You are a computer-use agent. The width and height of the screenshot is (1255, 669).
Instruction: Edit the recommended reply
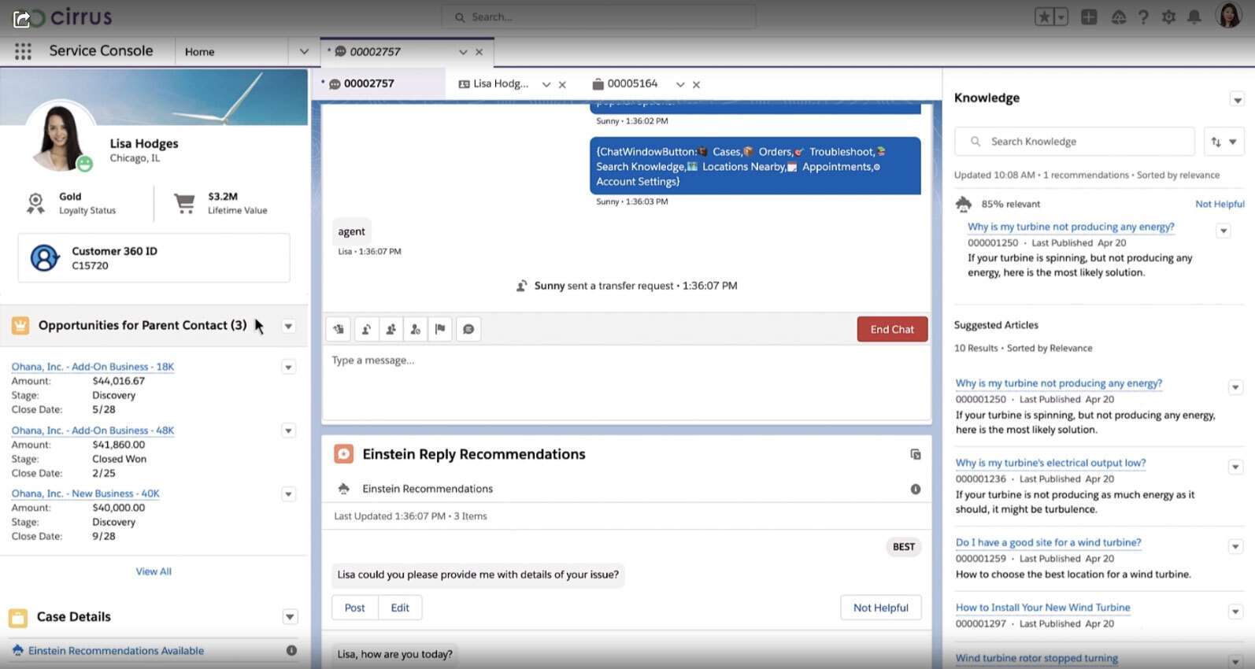(x=400, y=608)
